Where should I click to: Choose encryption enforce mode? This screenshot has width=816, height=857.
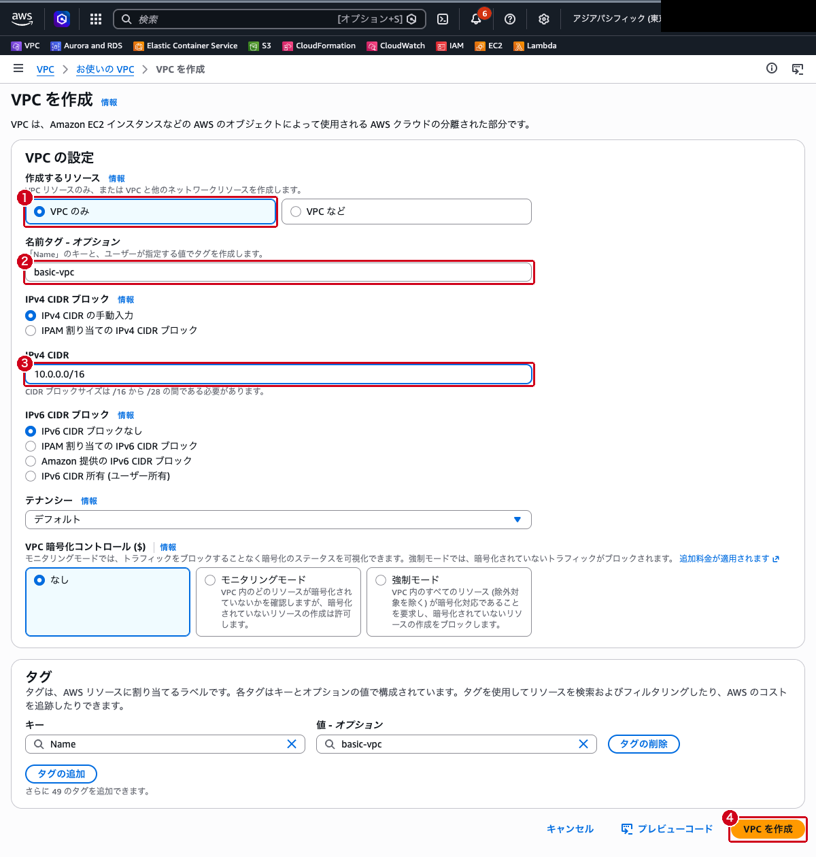coord(449,602)
